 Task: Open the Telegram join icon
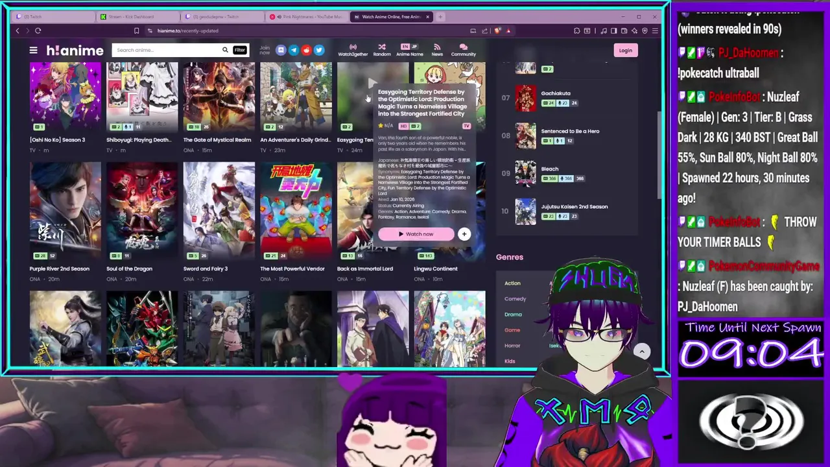click(294, 50)
